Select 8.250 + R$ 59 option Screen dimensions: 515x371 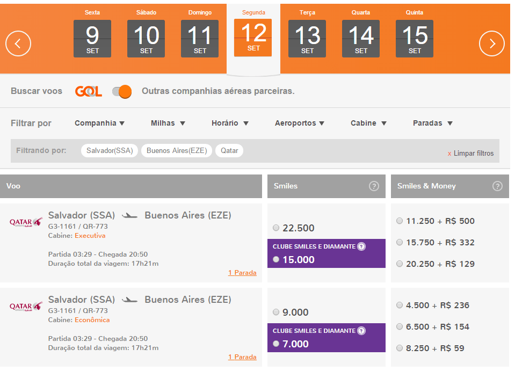click(x=400, y=348)
